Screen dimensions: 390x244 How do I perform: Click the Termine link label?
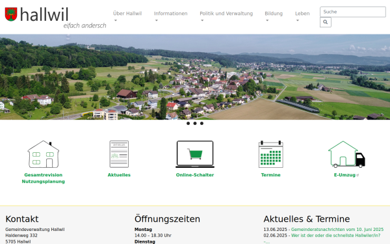click(x=271, y=175)
